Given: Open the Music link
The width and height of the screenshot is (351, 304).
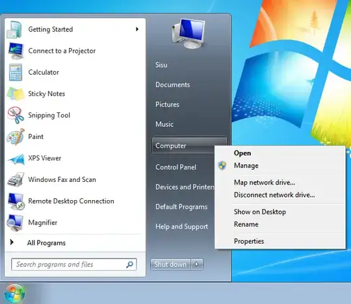Looking at the screenshot, I should pyautogui.click(x=164, y=124).
